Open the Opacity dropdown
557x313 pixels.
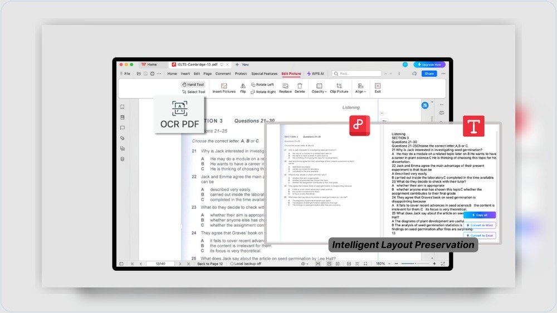click(x=319, y=88)
